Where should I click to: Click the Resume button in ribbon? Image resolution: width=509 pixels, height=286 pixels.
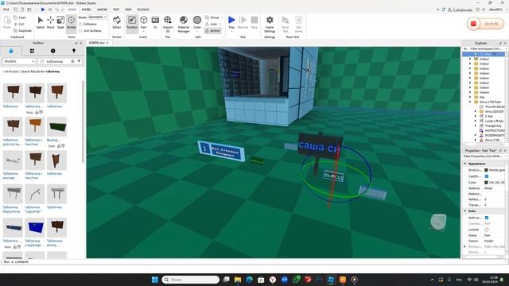[243, 23]
